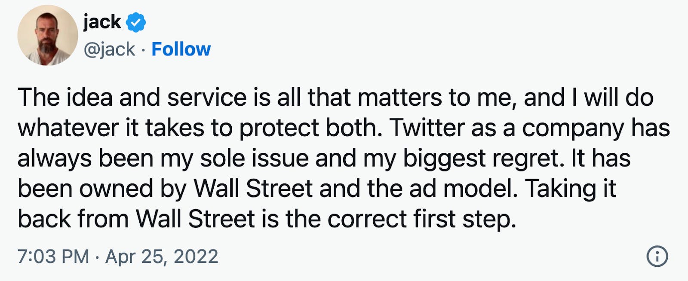Click the phrase "protect both"
Screen dimensions: 688x281
[x=310, y=128]
